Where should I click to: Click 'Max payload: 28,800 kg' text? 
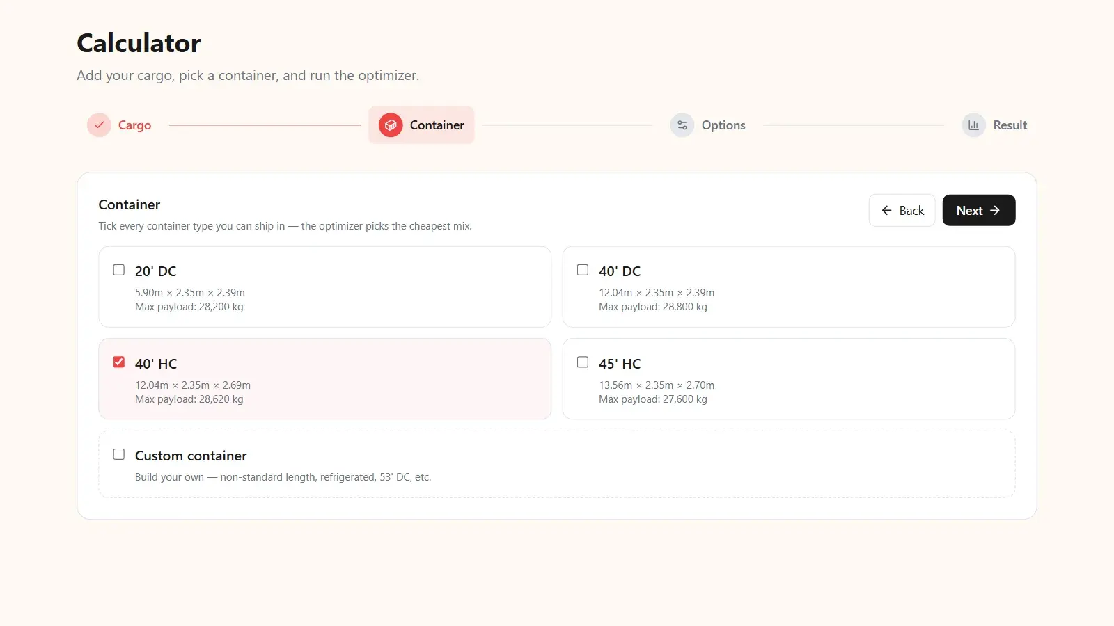653,307
